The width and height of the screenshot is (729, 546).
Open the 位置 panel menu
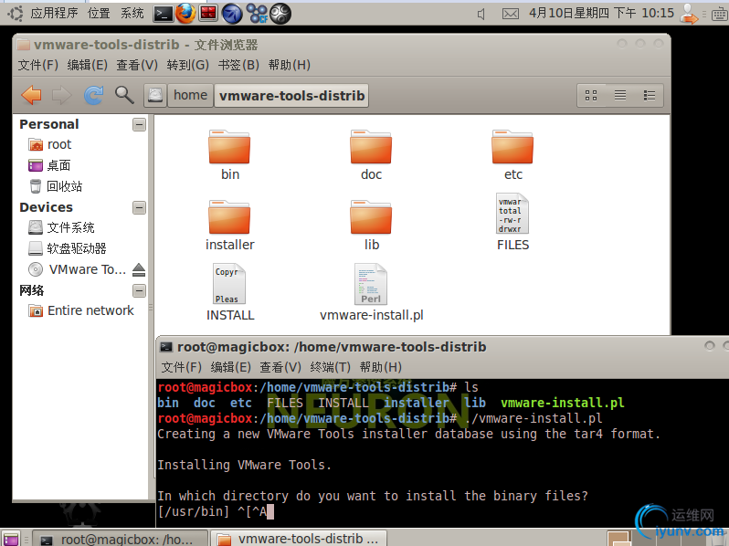point(99,13)
